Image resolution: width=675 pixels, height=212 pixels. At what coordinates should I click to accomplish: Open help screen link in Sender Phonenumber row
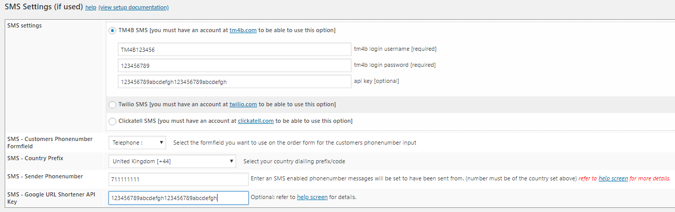pos(613,178)
